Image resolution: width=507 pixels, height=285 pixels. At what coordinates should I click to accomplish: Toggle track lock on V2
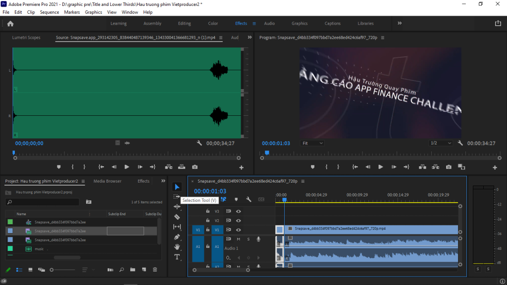coord(207,221)
